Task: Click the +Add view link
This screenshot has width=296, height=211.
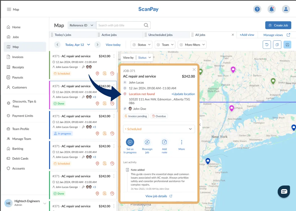Action: click(x=247, y=35)
